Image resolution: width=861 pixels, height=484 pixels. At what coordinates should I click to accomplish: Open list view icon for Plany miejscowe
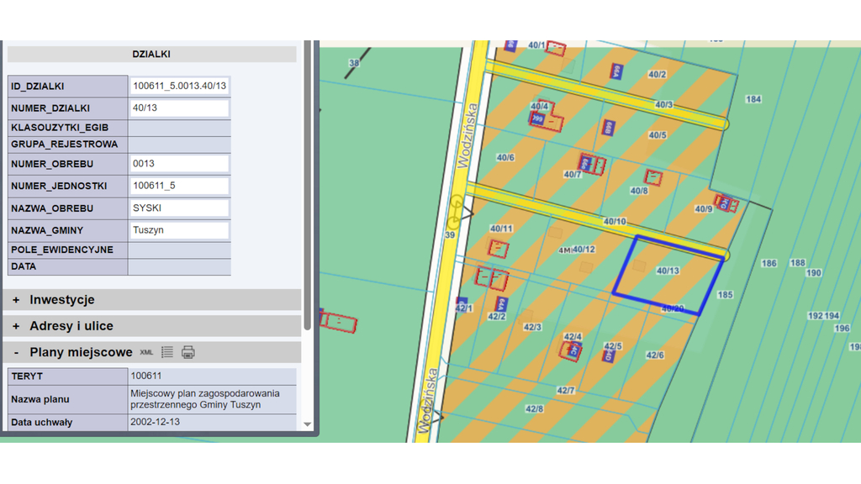click(x=167, y=352)
